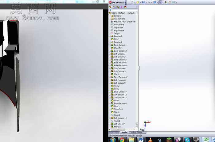Click the Open document folder icon
Image resolution: width=215 pixels, height=142 pixels.
[138, 2]
